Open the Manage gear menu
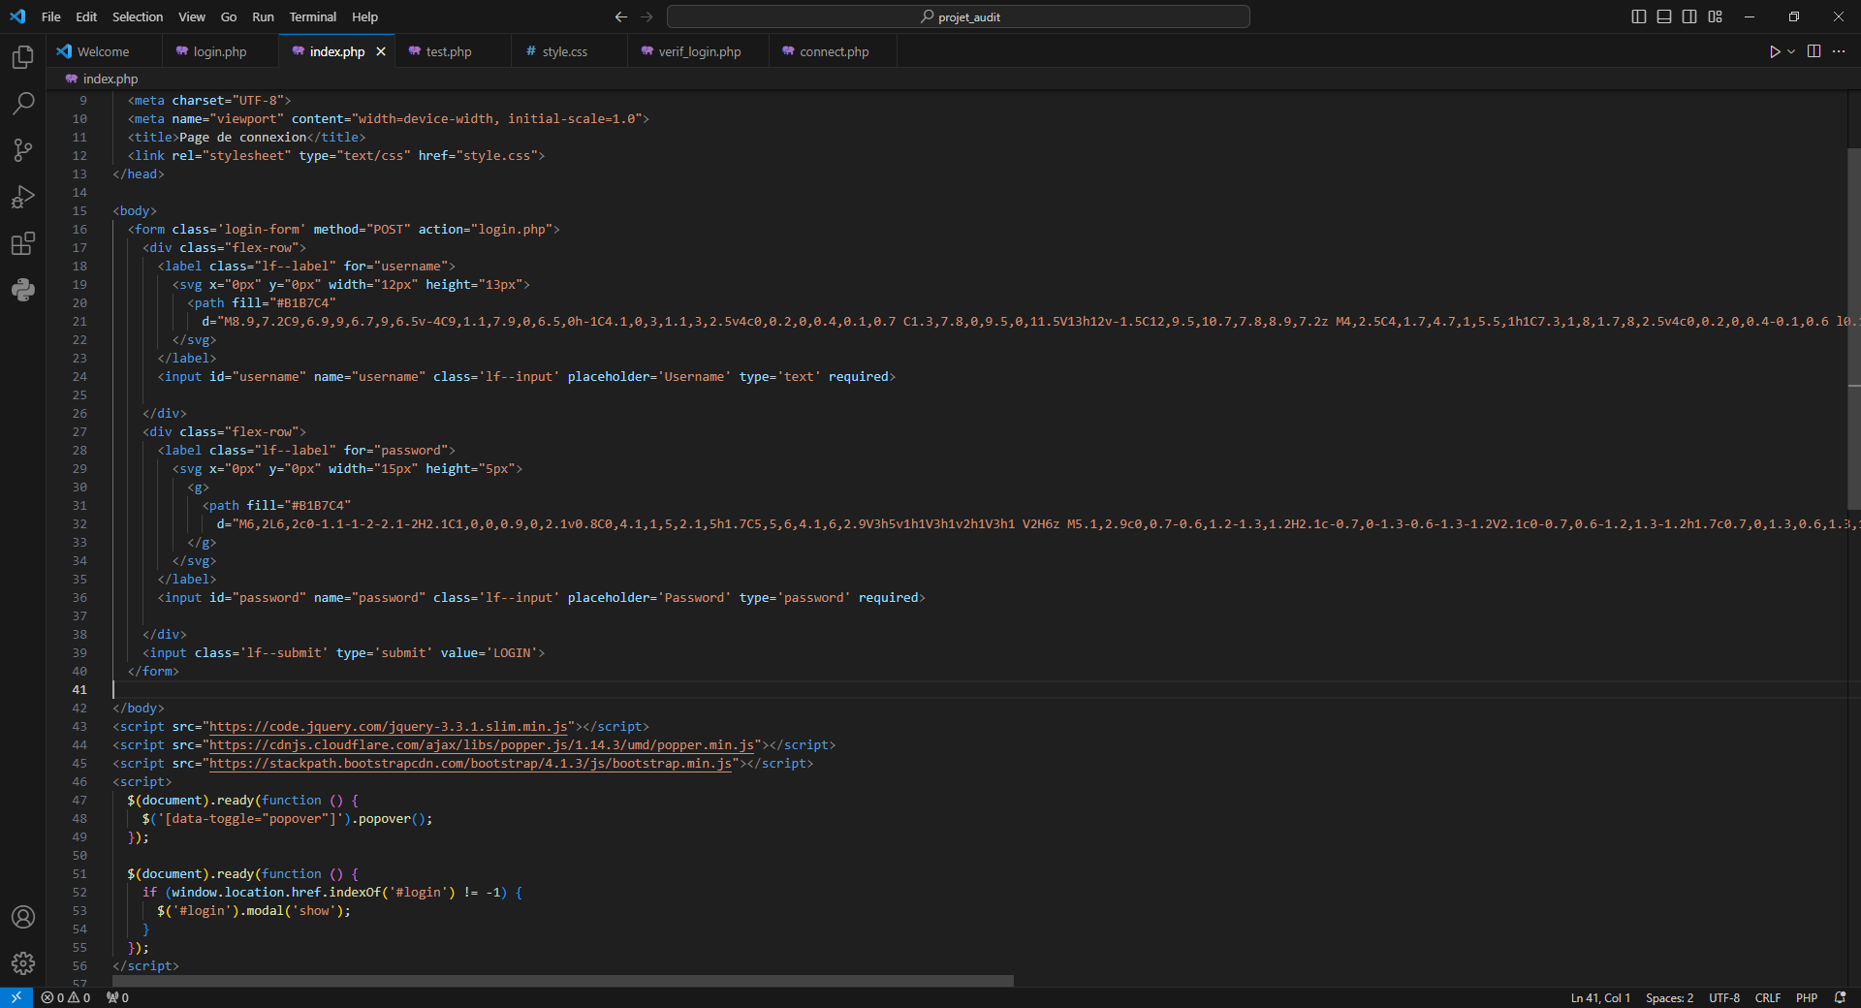Screen dimensions: 1861x1008 pyautogui.click(x=23, y=963)
